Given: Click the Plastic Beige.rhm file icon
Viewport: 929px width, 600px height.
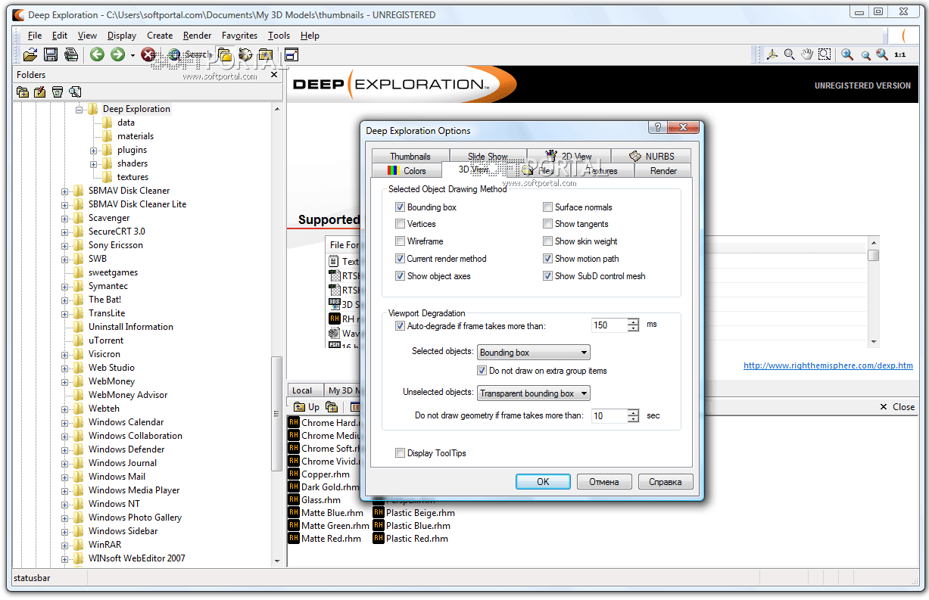Looking at the screenshot, I should coord(379,513).
